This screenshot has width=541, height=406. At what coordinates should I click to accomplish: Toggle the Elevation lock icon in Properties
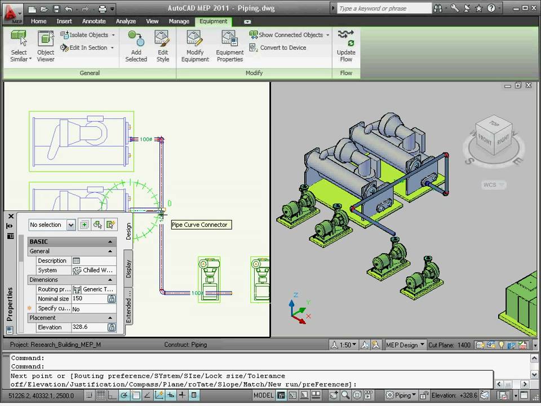112,327
